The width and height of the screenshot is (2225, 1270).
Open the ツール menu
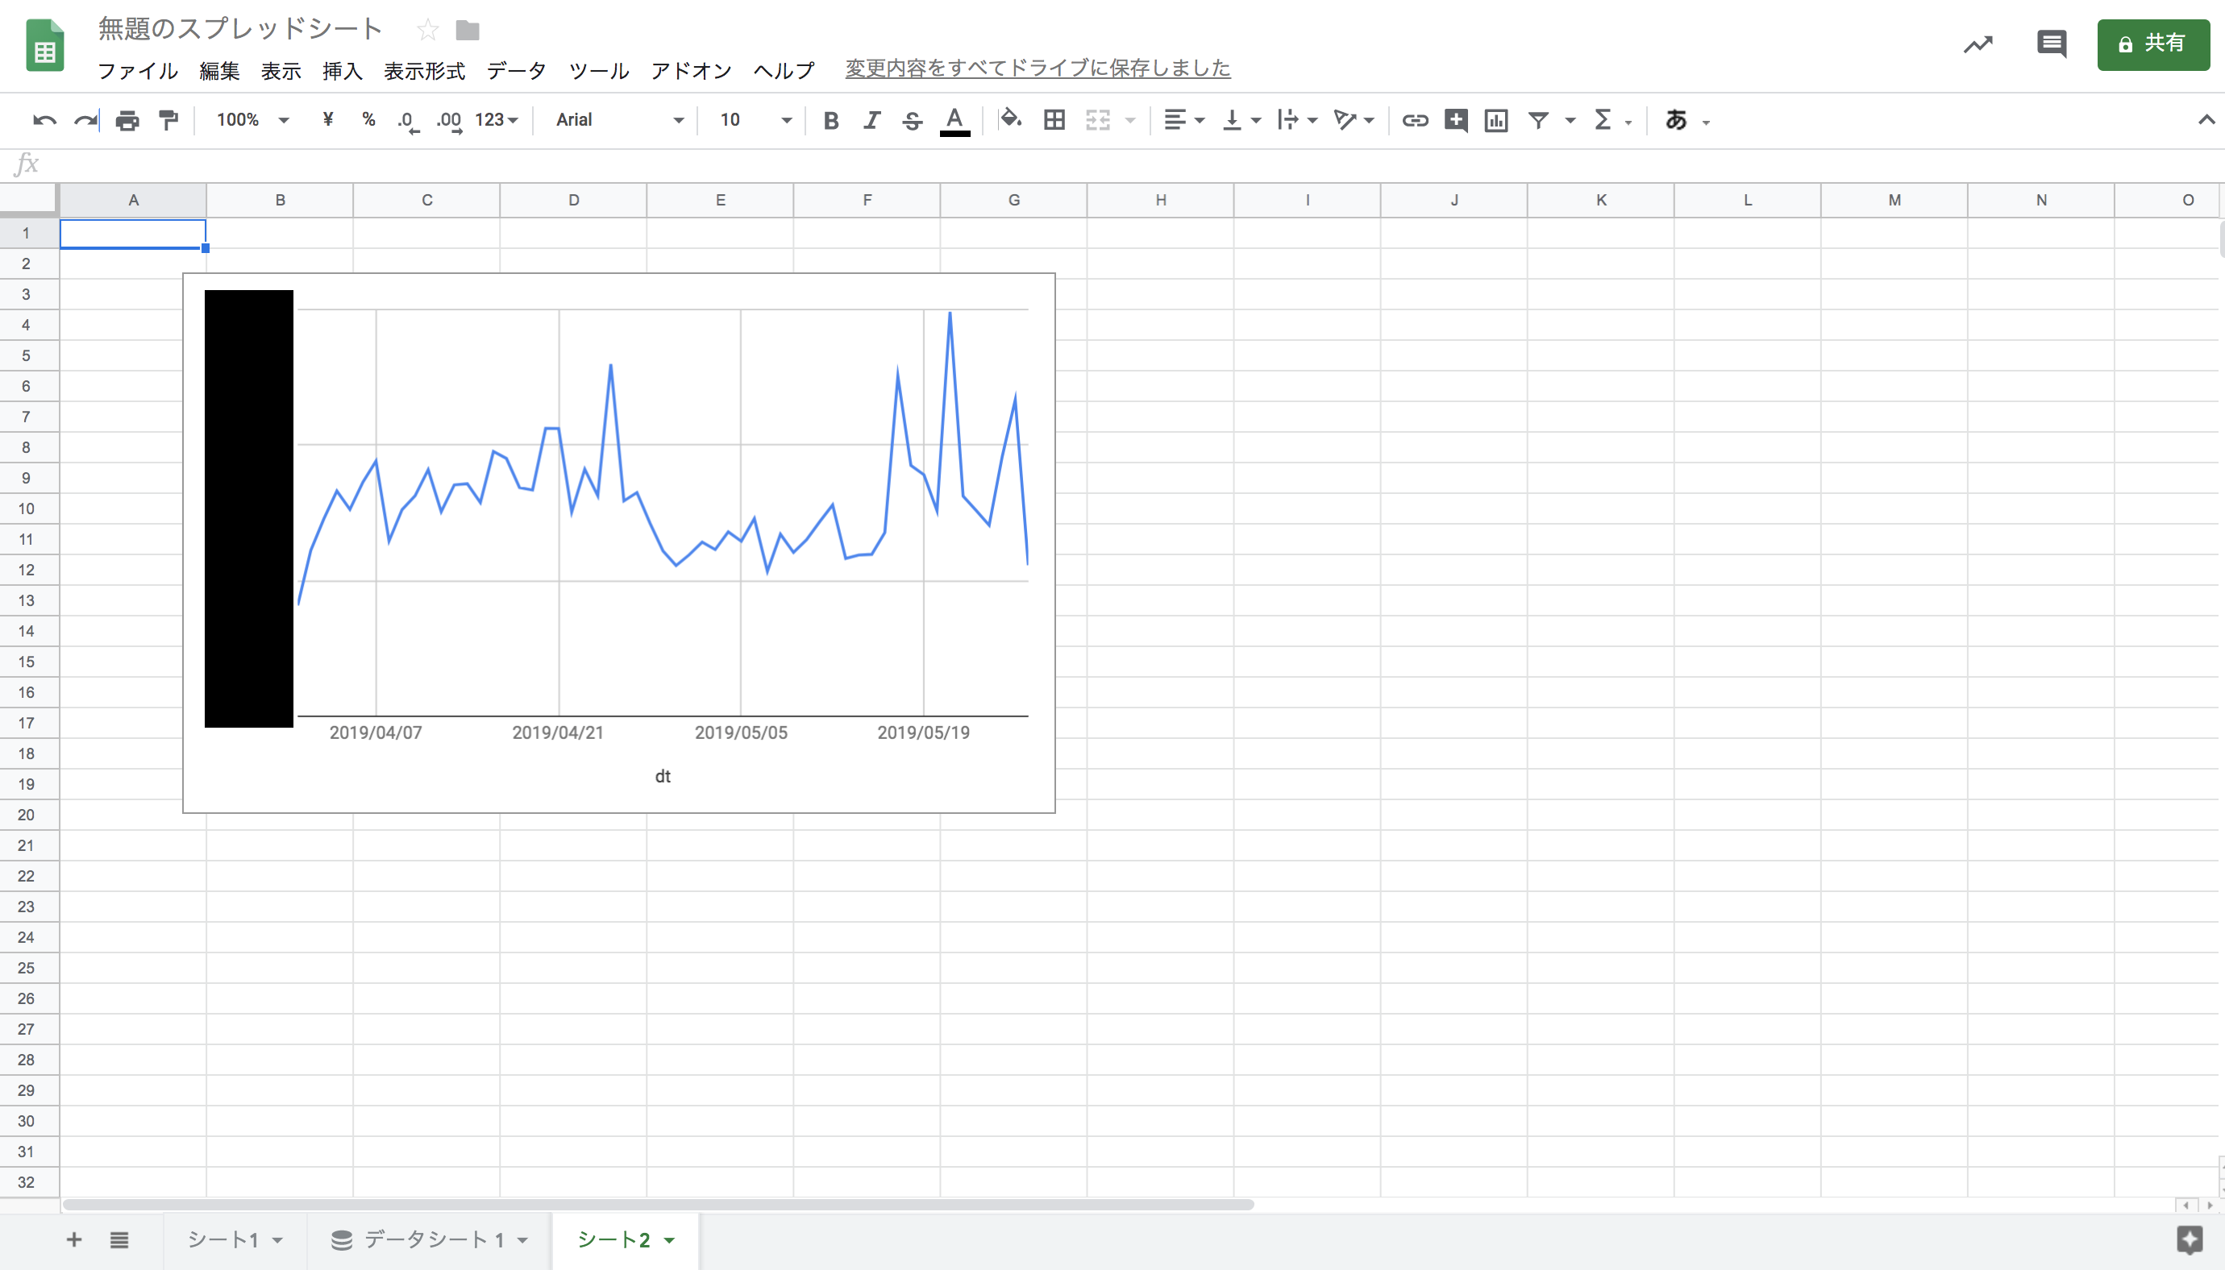tap(598, 71)
